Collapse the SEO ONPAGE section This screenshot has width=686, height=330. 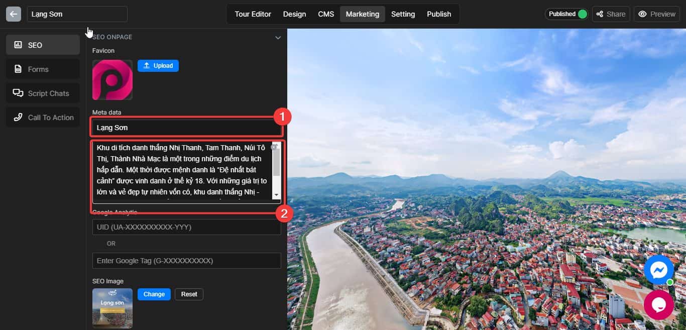(278, 37)
